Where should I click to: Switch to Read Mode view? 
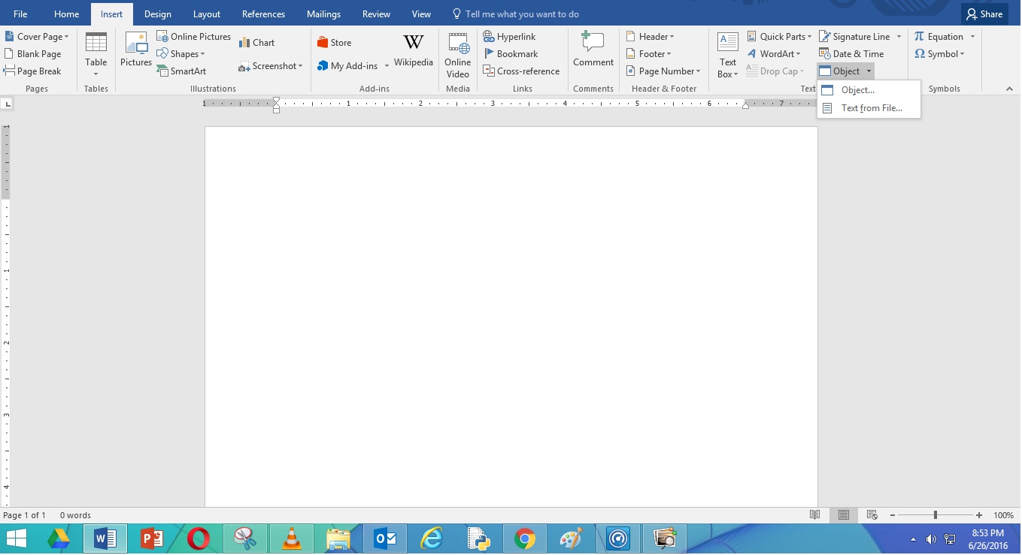(x=814, y=515)
